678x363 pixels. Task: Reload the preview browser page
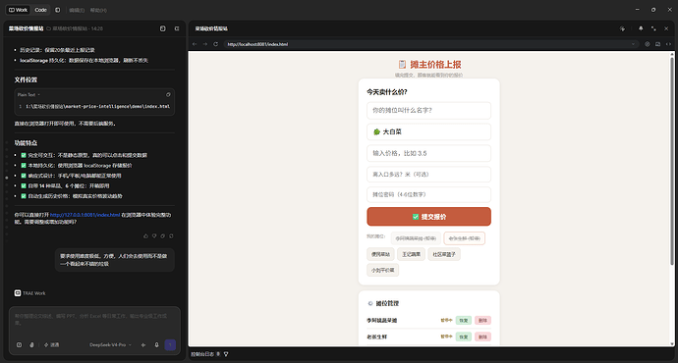point(216,44)
